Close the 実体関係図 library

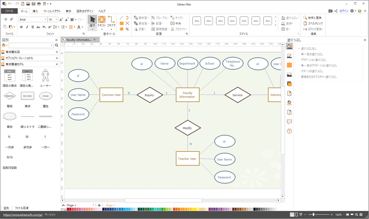point(57,52)
